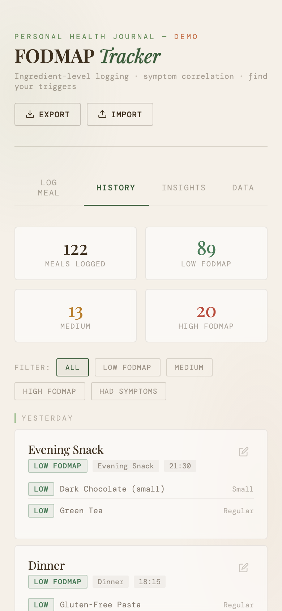The width and height of the screenshot is (282, 611).
Task: Open edit for the Dinner entry
Action: click(243, 568)
